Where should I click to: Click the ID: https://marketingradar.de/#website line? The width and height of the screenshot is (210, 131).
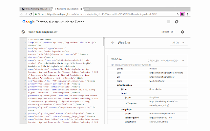[131, 65]
